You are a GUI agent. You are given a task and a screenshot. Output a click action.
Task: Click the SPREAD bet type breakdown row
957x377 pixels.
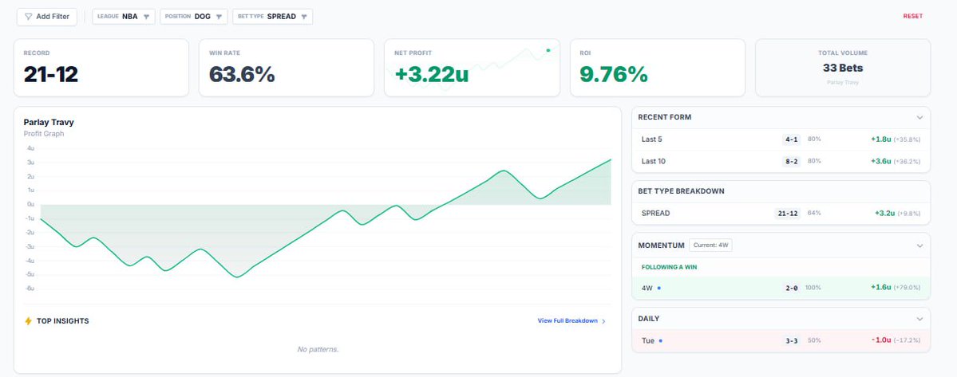[781, 213]
